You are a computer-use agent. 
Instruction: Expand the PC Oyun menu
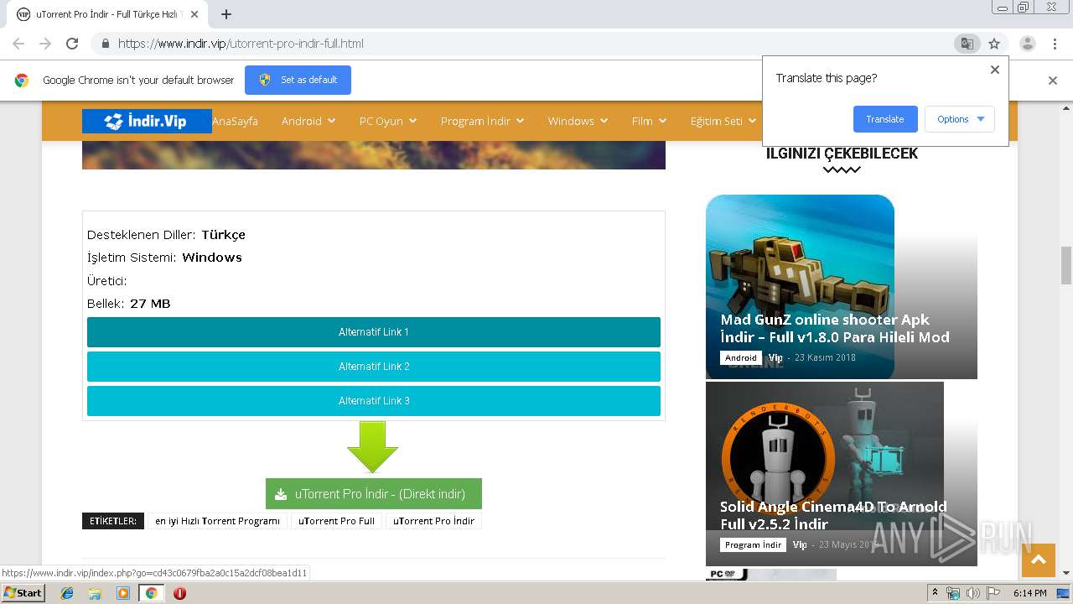(x=387, y=121)
